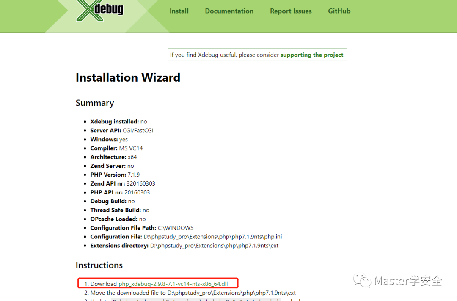Select the PHP API nr: 20160303 line
Screen dimensions: 457x301
coord(120,192)
